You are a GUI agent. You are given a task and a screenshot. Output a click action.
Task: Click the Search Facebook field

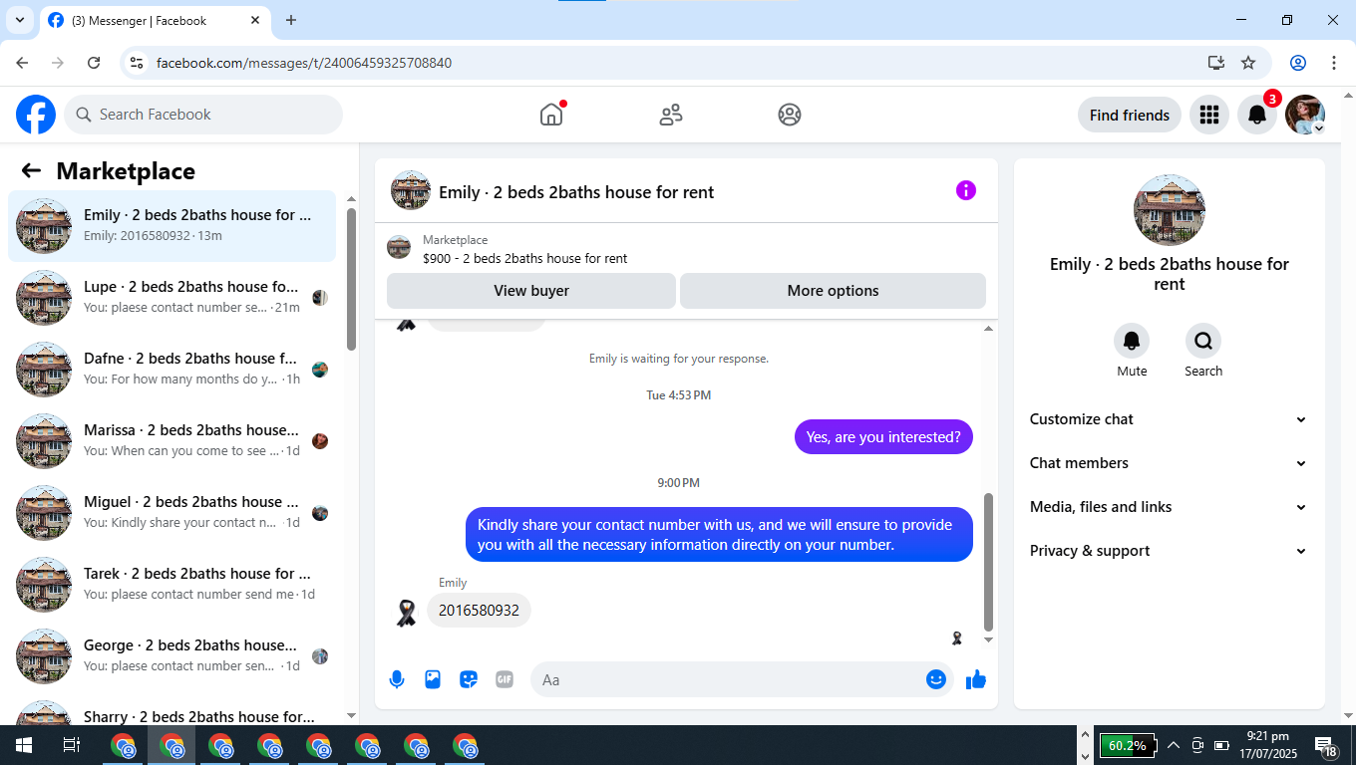click(203, 115)
